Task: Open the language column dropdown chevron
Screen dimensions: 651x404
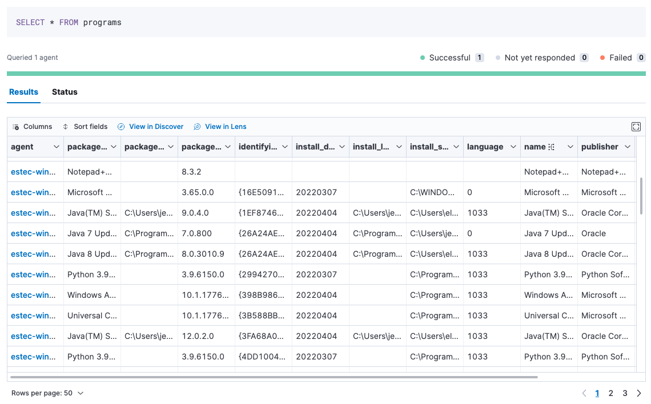Action: 513,147
